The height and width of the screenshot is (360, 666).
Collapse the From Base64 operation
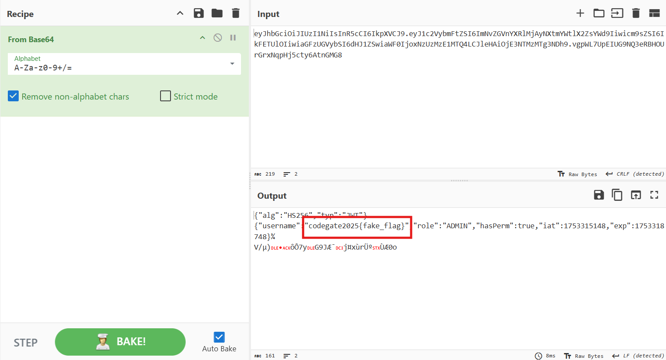pos(202,38)
